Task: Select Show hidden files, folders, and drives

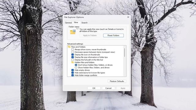Action: (x=76, y=68)
